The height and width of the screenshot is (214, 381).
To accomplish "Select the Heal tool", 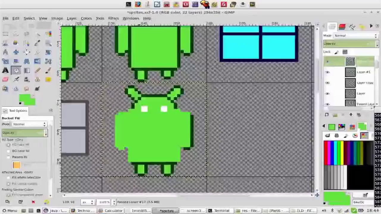I will pyautogui.click(x=48, y=79).
